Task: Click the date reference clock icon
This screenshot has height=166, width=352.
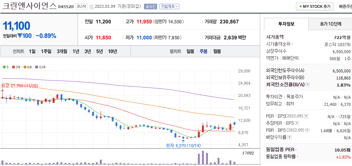Action: pyautogui.click(x=92, y=7)
